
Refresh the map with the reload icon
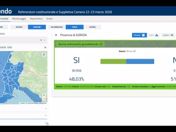pos(44,54)
